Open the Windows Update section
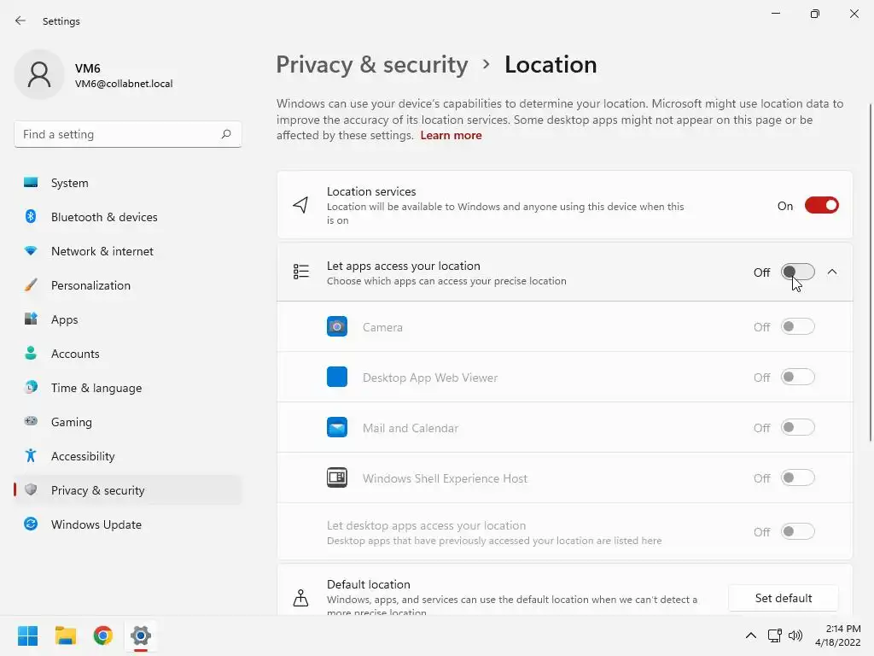This screenshot has width=874, height=656. point(96,524)
